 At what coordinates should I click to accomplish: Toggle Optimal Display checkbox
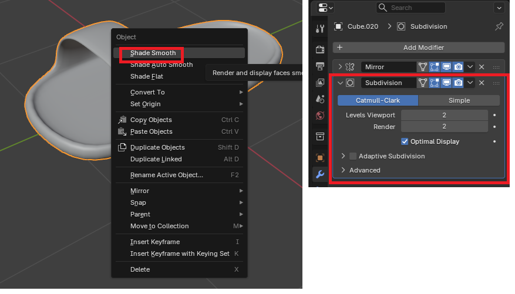(405, 141)
